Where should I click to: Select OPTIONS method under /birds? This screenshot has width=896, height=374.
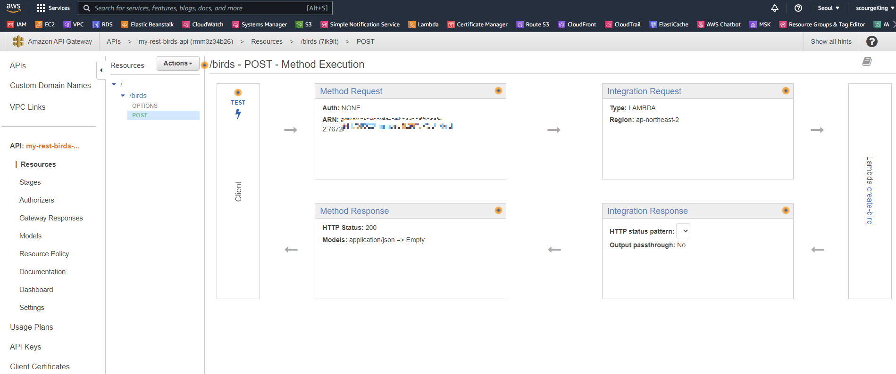[x=145, y=106]
